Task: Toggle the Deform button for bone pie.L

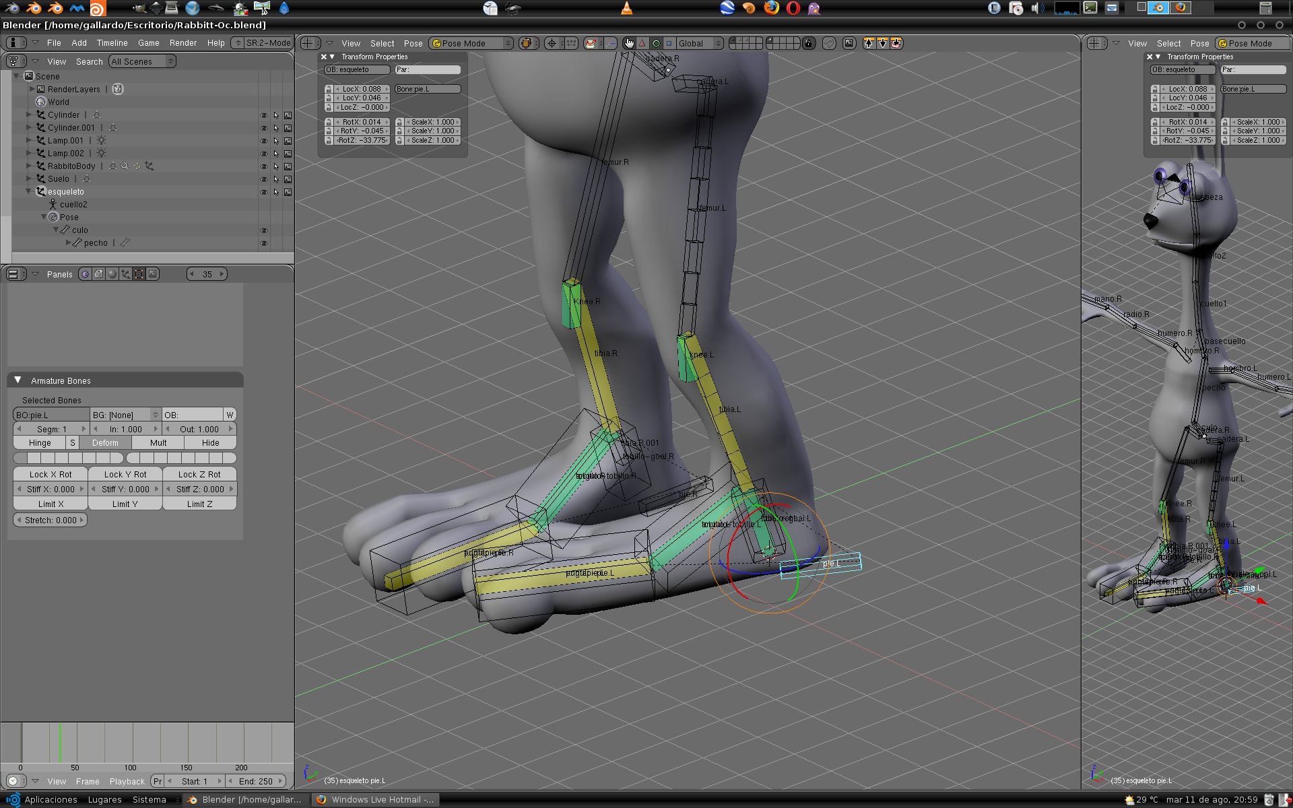Action: click(x=105, y=443)
